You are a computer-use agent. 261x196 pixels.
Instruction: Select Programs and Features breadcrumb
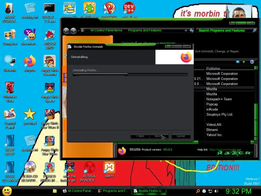point(145,30)
